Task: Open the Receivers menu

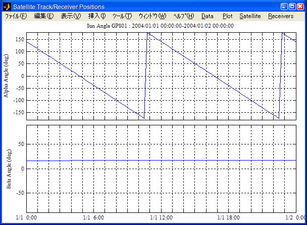Action: (x=281, y=16)
